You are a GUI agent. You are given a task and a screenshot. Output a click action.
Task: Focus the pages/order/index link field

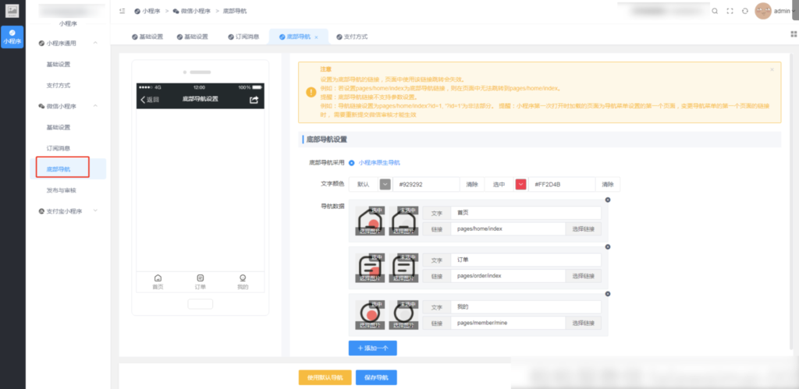pyautogui.click(x=508, y=275)
